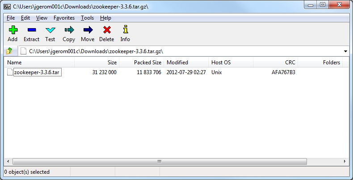Viewport: 353px width, 180px height.
Task: Open the Help menu
Action: pos(105,18)
